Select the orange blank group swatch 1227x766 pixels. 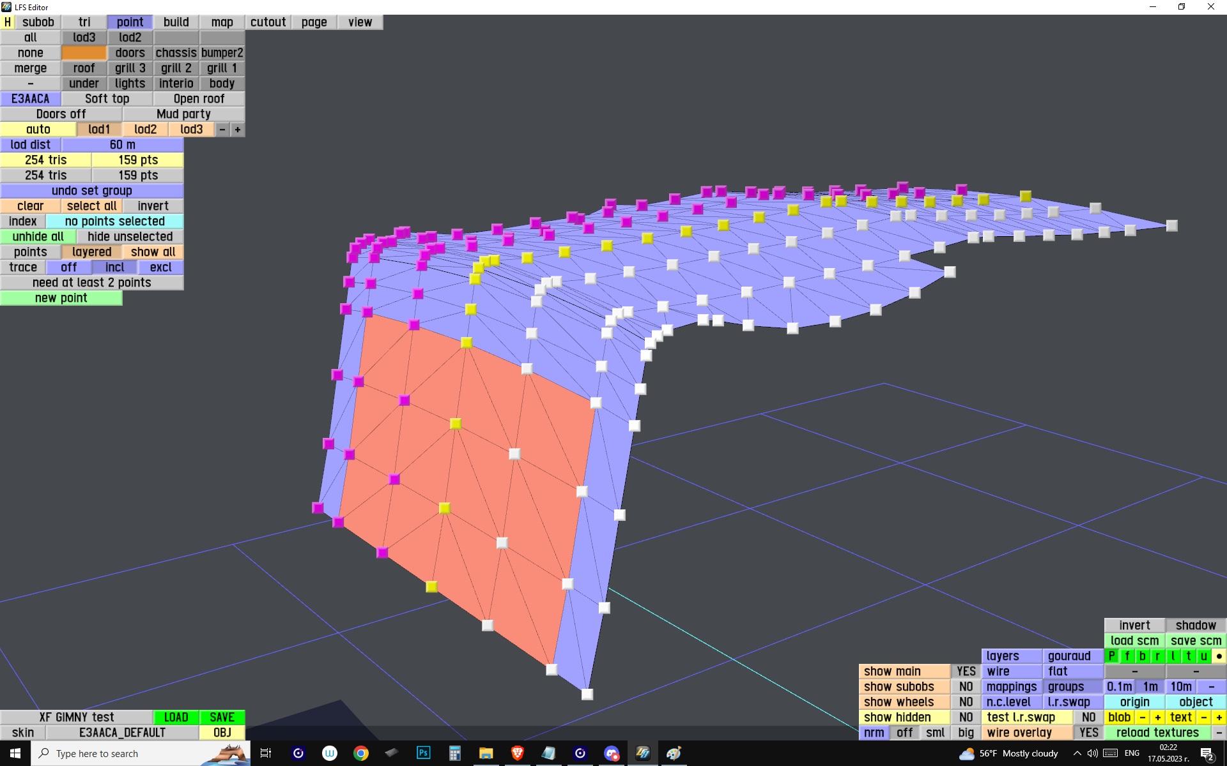click(x=84, y=52)
